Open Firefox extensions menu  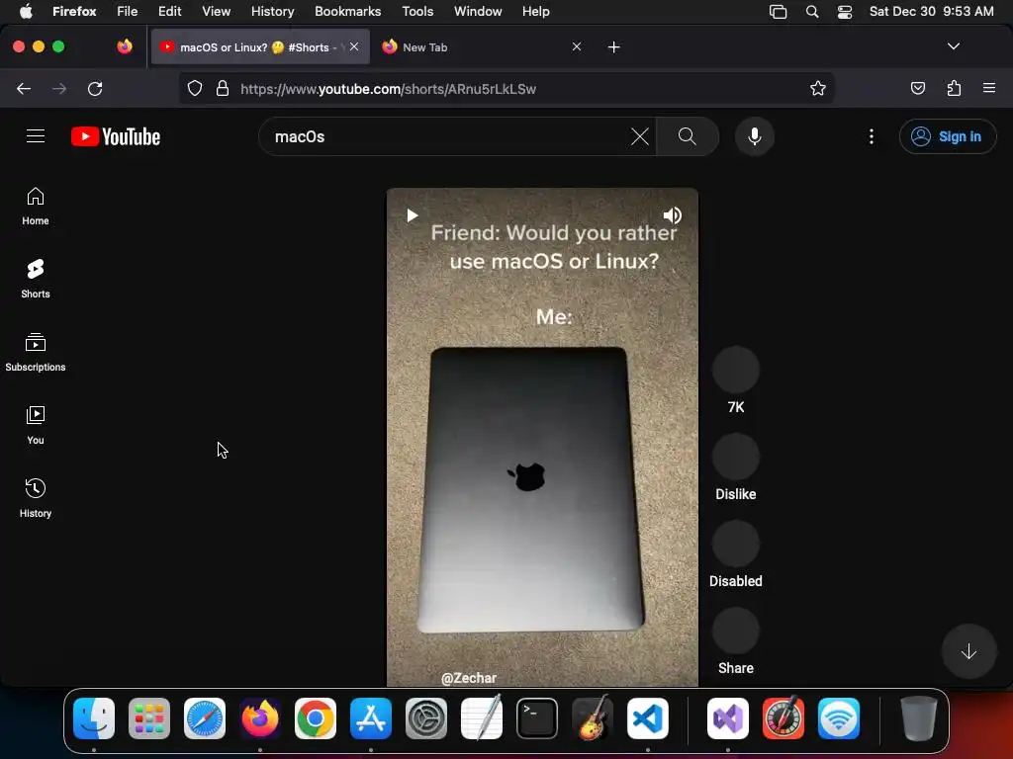click(954, 88)
